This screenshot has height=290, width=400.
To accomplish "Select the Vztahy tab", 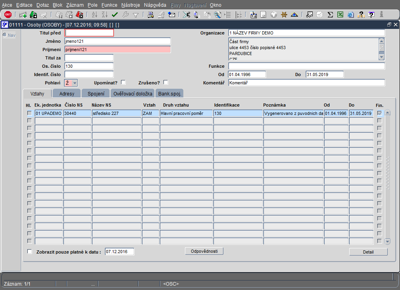I will coord(37,94).
